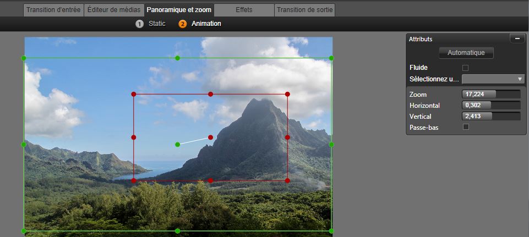This screenshot has height=237, width=529.
Task: Switch to the Éditeur de médias tab
Action: click(114, 10)
